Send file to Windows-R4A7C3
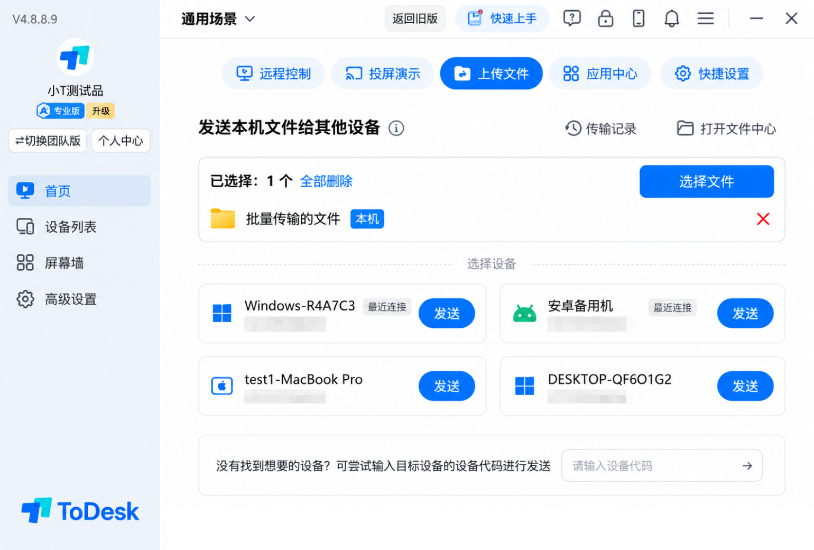The width and height of the screenshot is (814, 550). point(447,313)
